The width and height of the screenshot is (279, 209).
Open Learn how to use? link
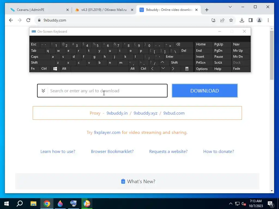click(58, 151)
